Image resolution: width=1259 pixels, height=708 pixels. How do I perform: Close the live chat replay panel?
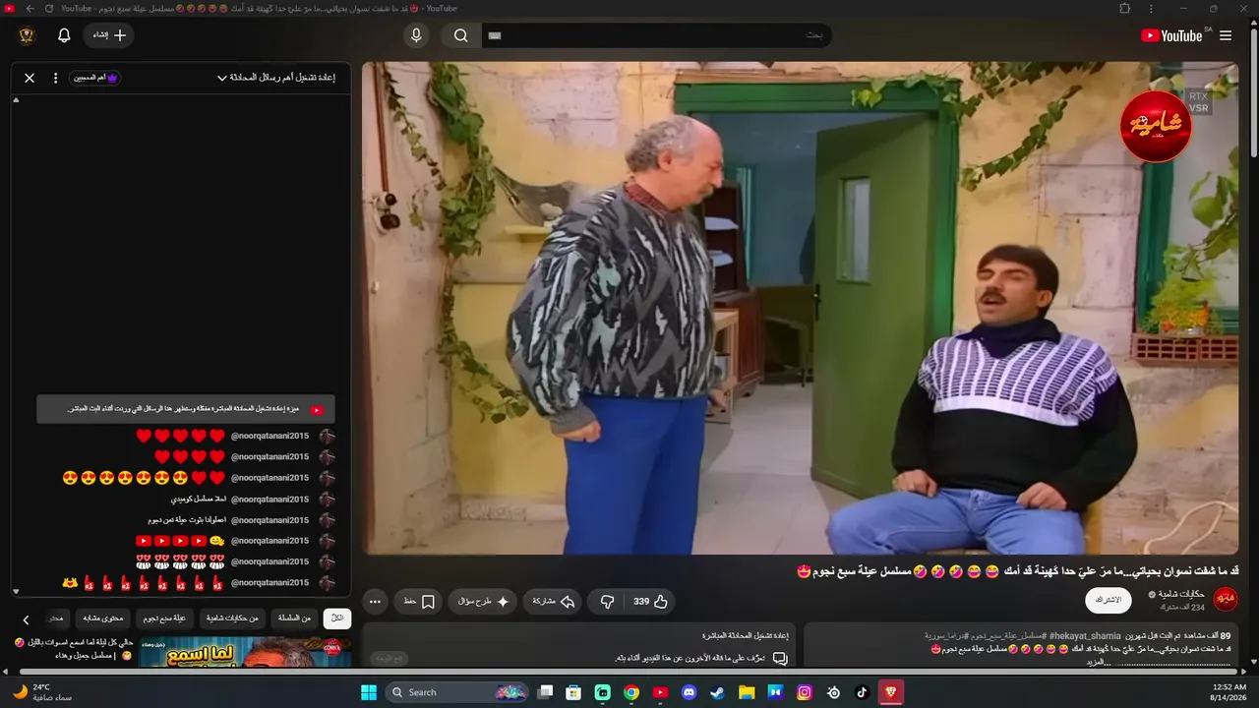pos(30,78)
